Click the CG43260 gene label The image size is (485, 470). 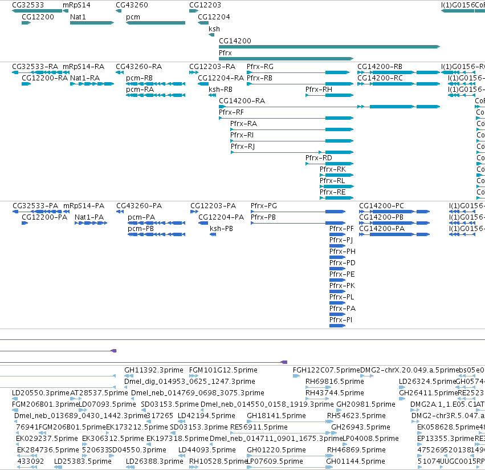pos(132,5)
